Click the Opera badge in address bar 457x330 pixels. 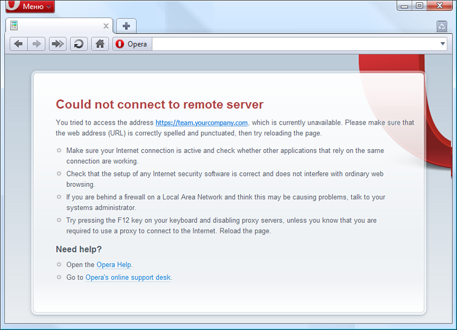(132, 44)
